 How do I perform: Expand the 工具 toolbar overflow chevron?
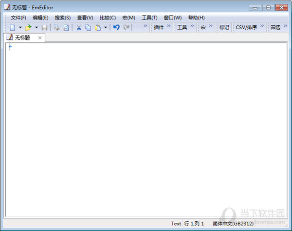coord(192,25)
